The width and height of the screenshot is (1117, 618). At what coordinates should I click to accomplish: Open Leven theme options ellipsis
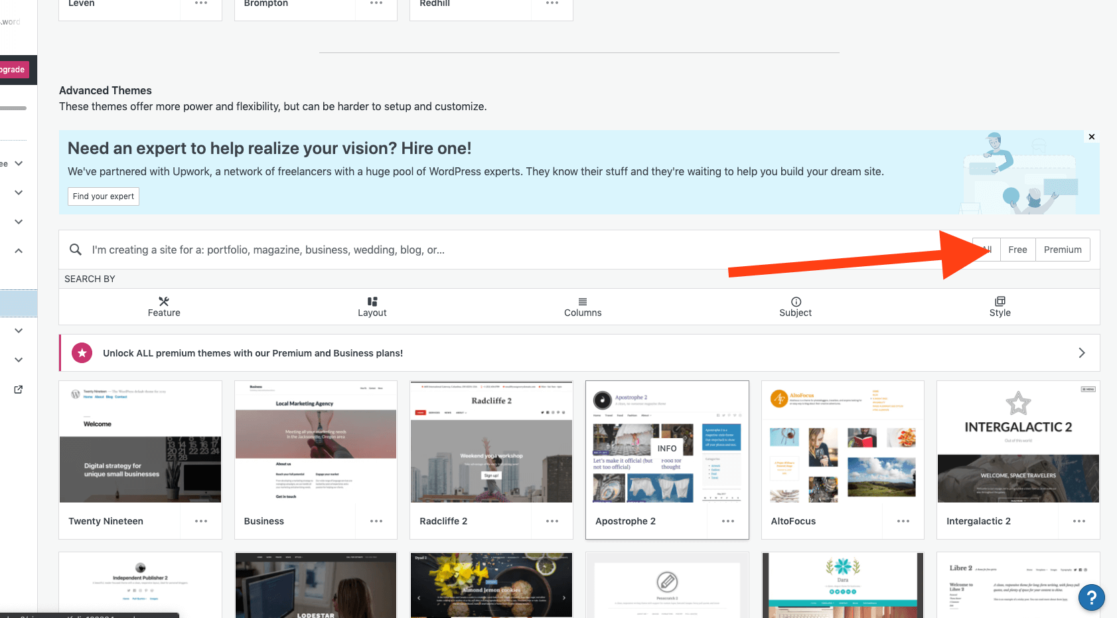[201, 3]
